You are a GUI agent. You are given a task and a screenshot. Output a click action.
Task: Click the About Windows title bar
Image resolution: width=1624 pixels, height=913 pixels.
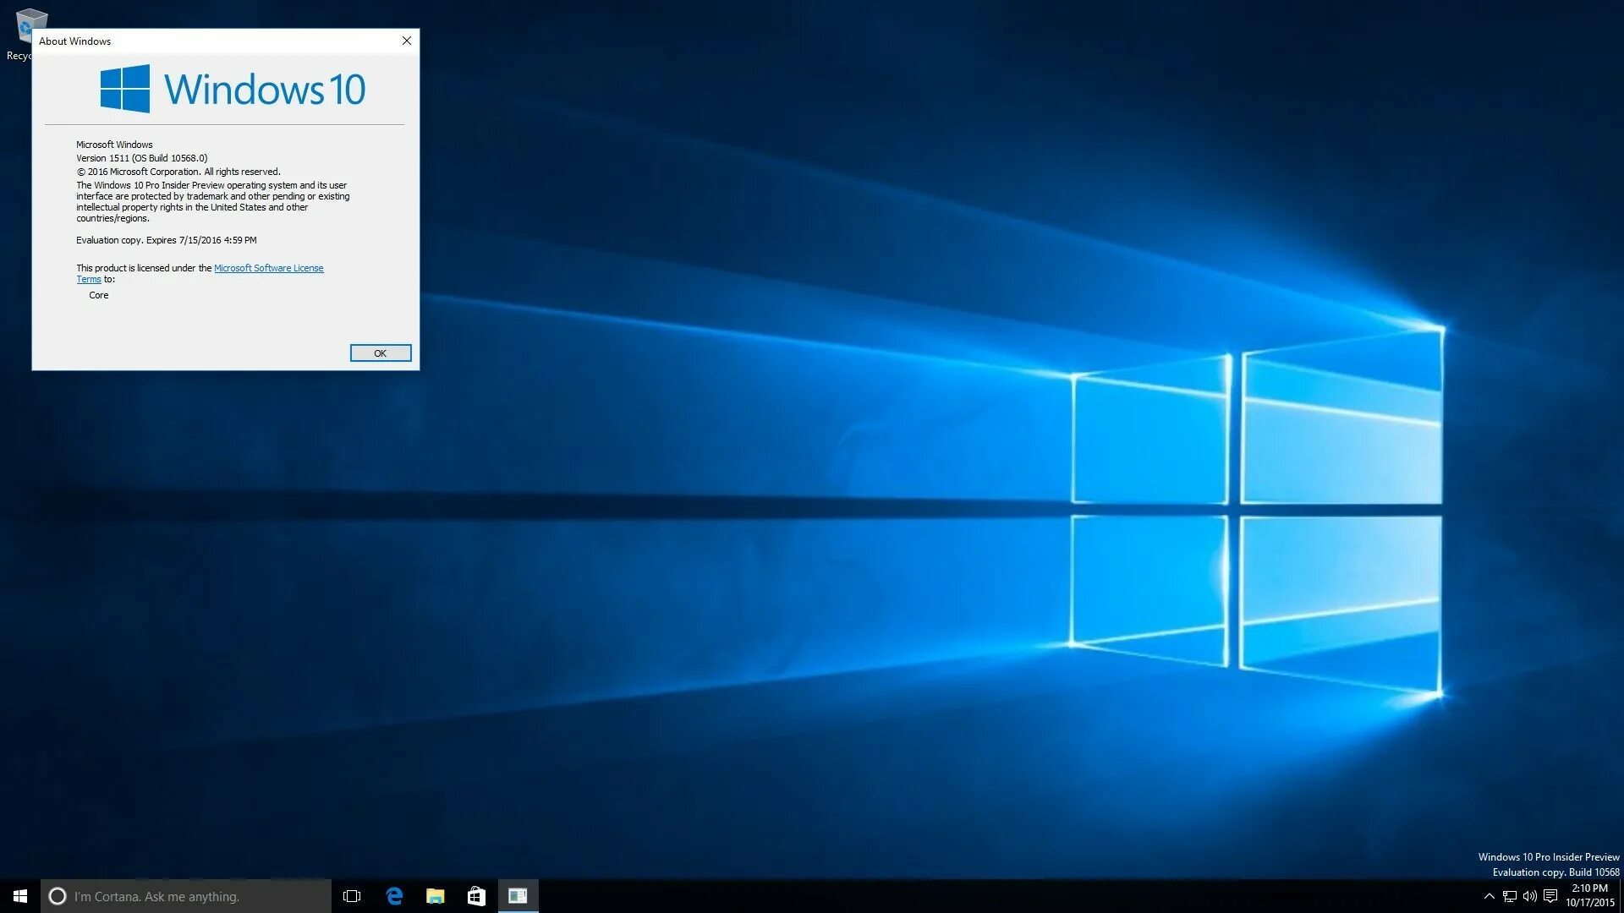[x=211, y=41]
